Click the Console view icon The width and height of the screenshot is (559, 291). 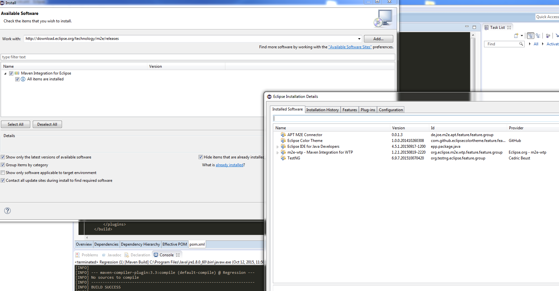156,255
